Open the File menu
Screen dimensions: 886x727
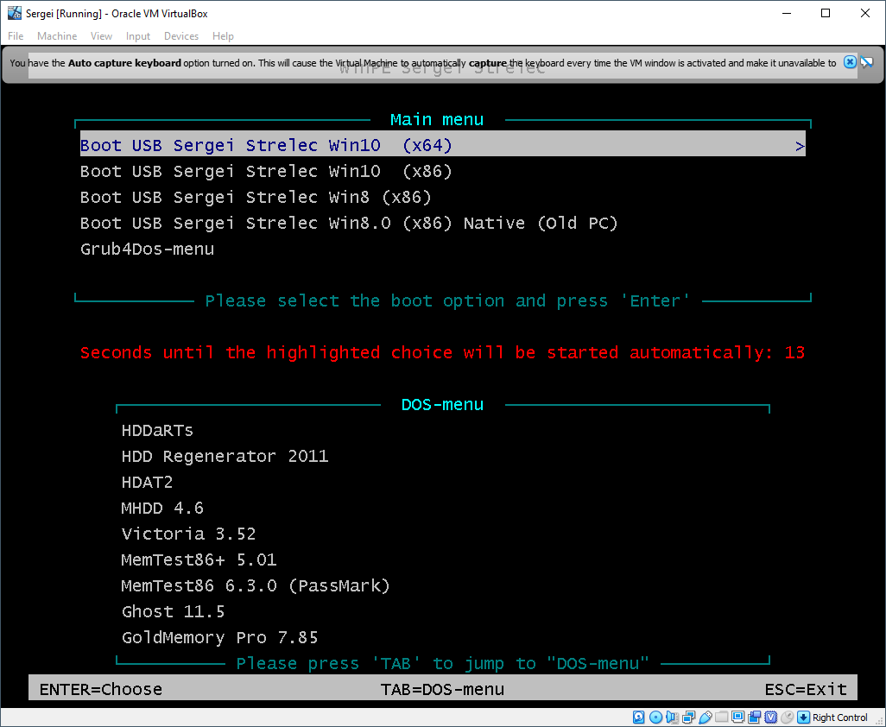16,36
